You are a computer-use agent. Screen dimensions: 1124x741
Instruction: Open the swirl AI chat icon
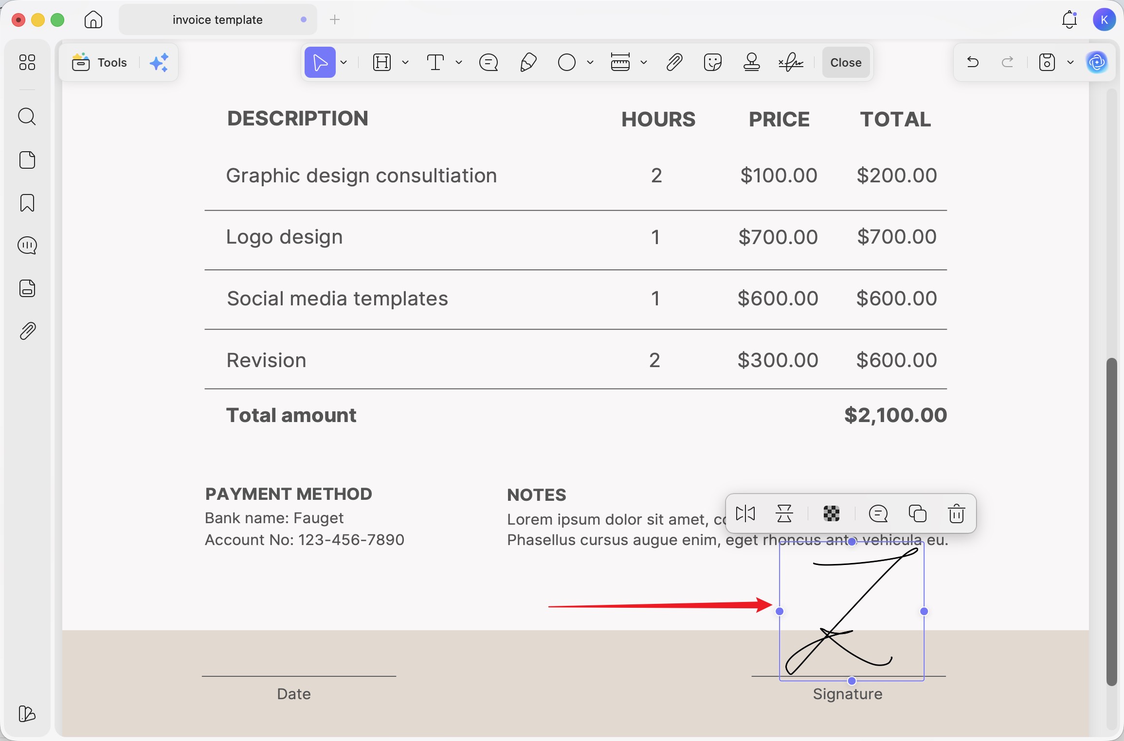1097,62
